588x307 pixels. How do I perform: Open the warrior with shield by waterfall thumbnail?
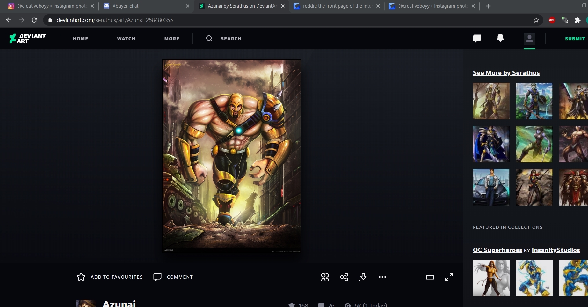(x=534, y=101)
